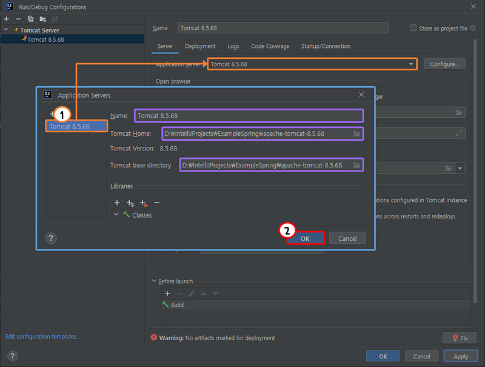Image resolution: width=485 pixels, height=367 pixels.
Task: Click Cancel in Run/Debug Configurations window
Action: click(421, 356)
